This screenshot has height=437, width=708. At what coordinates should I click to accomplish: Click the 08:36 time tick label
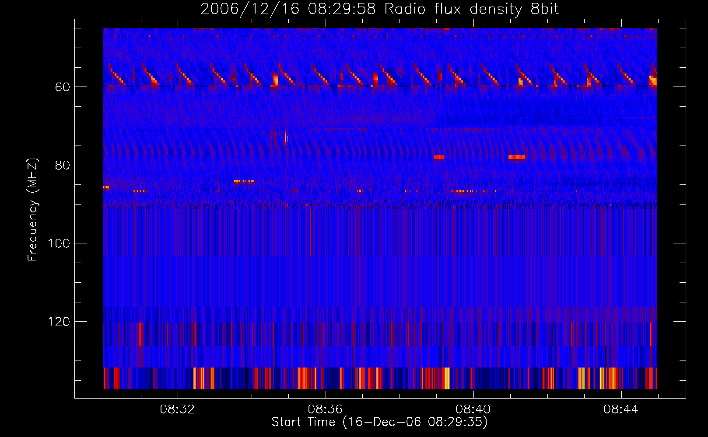325,409
